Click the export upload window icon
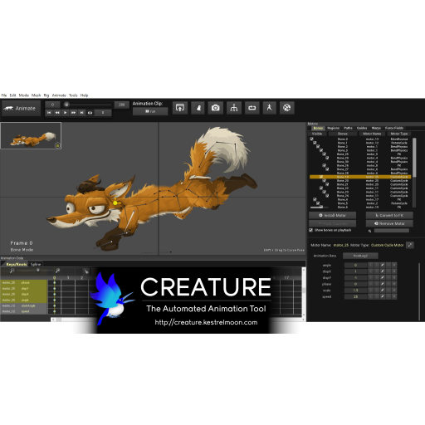The height and width of the screenshot is (425, 425). 180,108
